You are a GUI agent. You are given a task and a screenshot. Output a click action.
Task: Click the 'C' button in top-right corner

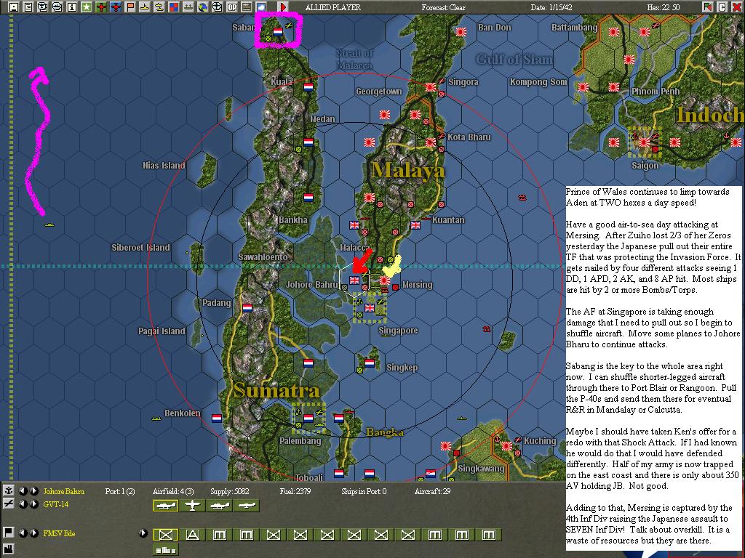pos(722,7)
